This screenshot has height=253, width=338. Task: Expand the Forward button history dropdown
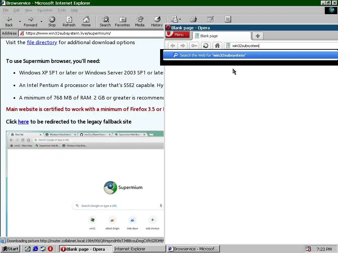coord(41,21)
